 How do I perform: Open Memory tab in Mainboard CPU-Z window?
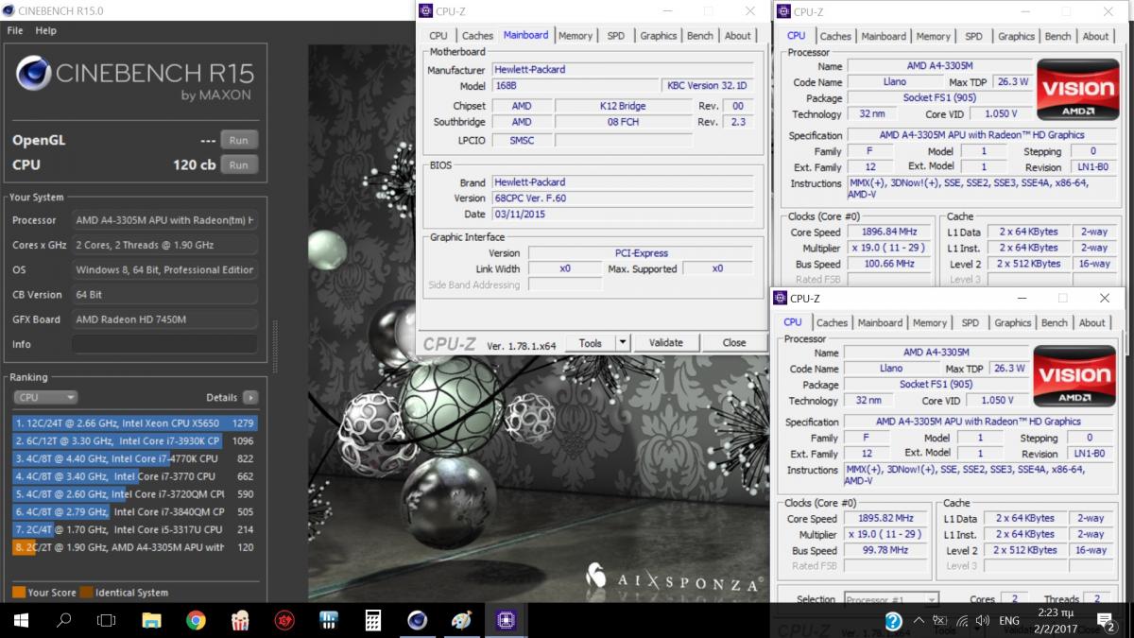pyautogui.click(x=576, y=36)
